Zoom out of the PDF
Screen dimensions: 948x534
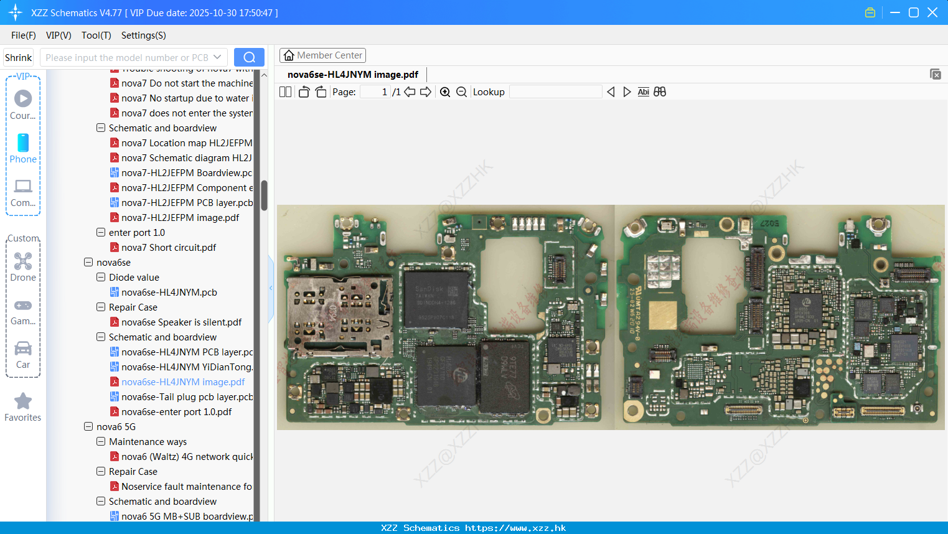461,92
